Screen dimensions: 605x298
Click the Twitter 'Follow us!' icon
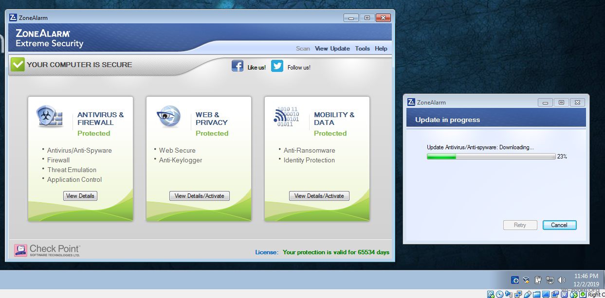(277, 66)
